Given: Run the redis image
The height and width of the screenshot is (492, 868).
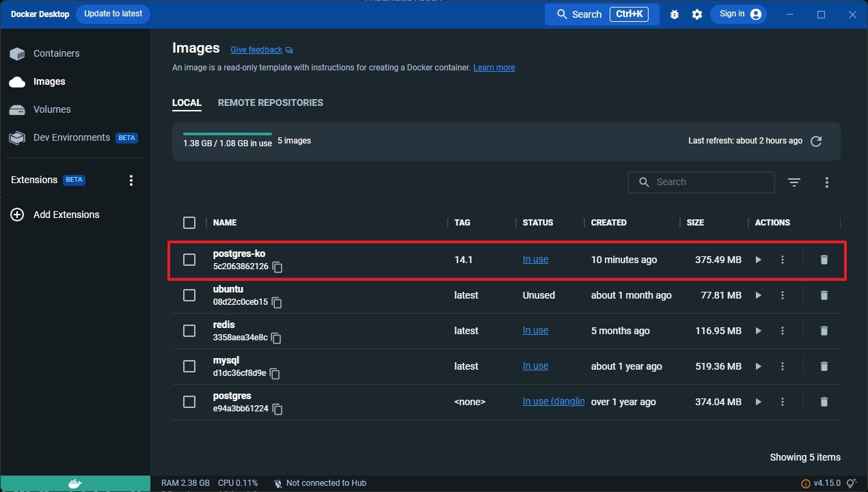Looking at the screenshot, I should tap(758, 331).
